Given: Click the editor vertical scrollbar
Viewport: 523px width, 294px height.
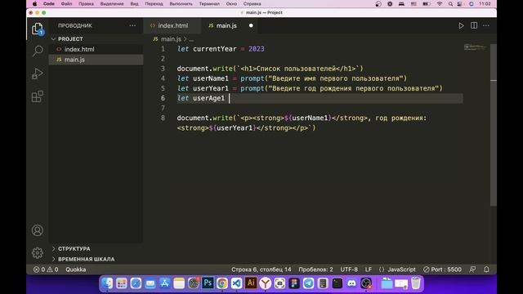Looking at the screenshot, I should click(x=494, y=124).
